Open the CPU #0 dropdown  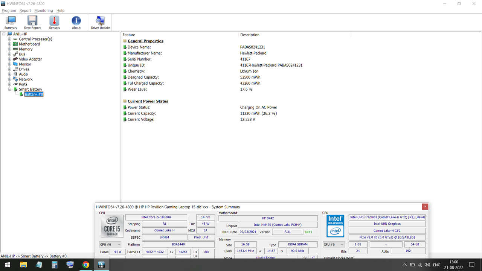tap(110, 244)
